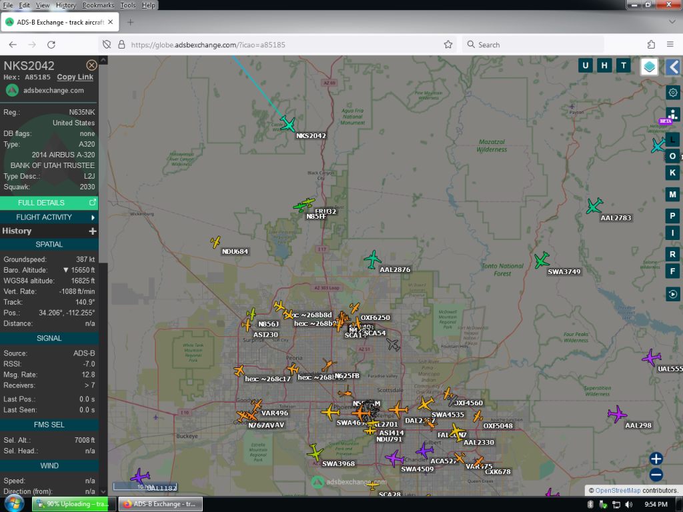
Task: View site security lock information
Action: pyautogui.click(x=121, y=45)
